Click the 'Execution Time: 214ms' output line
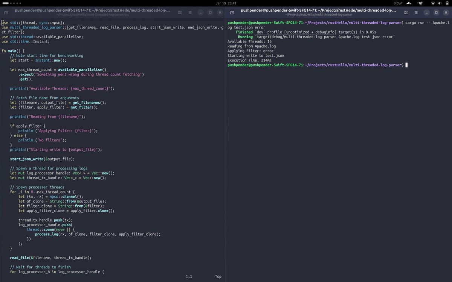Screen dimensions: 452x282 tap(249, 60)
